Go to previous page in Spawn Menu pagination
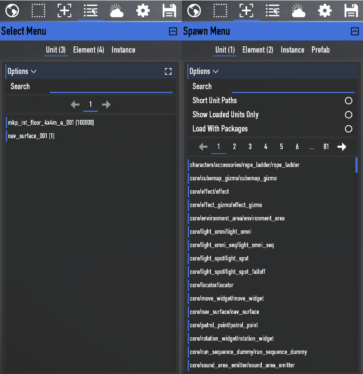Screen dimensions: 363x374 pyautogui.click(x=203, y=147)
